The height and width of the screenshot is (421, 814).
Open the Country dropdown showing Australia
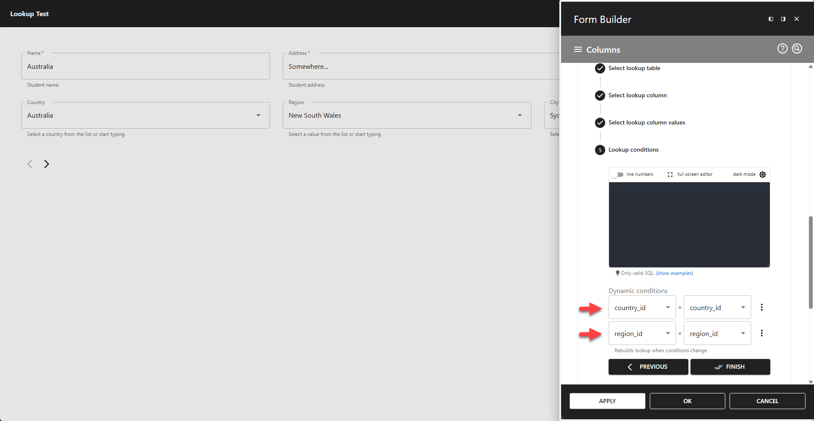[258, 115]
